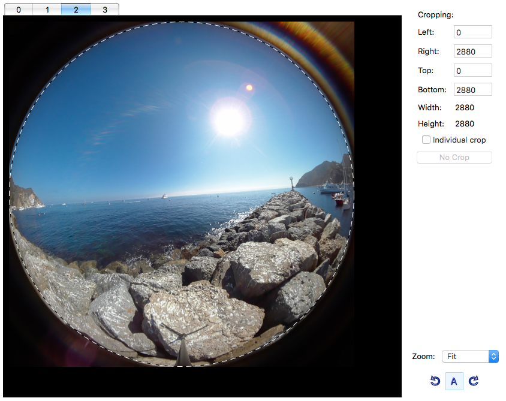Edit the Bottom cropping value field
Viewport: 506px width, 401px height.
pos(473,89)
